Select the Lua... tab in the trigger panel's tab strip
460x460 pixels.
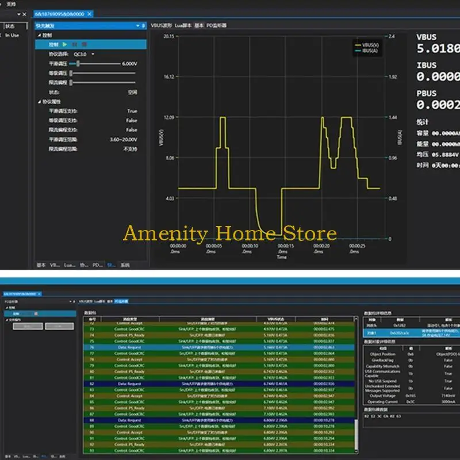pyautogui.click(x=70, y=265)
